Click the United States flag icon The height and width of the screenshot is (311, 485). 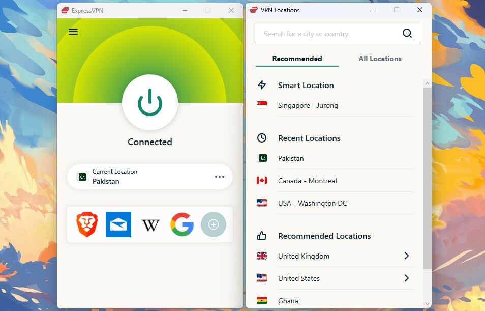262,278
